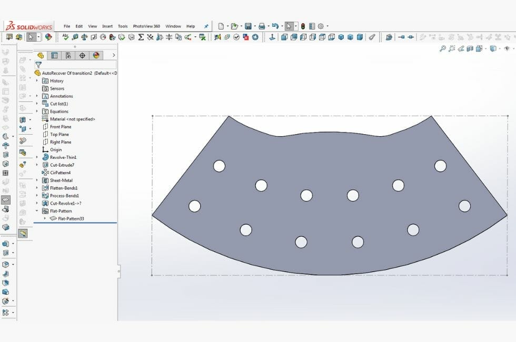Toggle the Hide/Show Items eye icon
Screen dimensions: 516x342
pyautogui.click(x=507, y=48)
